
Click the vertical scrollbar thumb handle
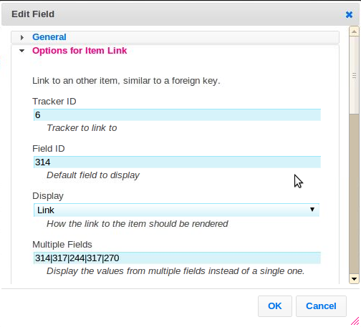pos(354,75)
